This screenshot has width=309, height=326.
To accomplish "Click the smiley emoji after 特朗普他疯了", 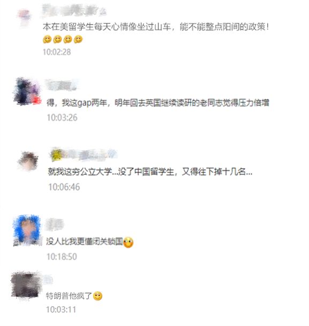I will 97,296.
